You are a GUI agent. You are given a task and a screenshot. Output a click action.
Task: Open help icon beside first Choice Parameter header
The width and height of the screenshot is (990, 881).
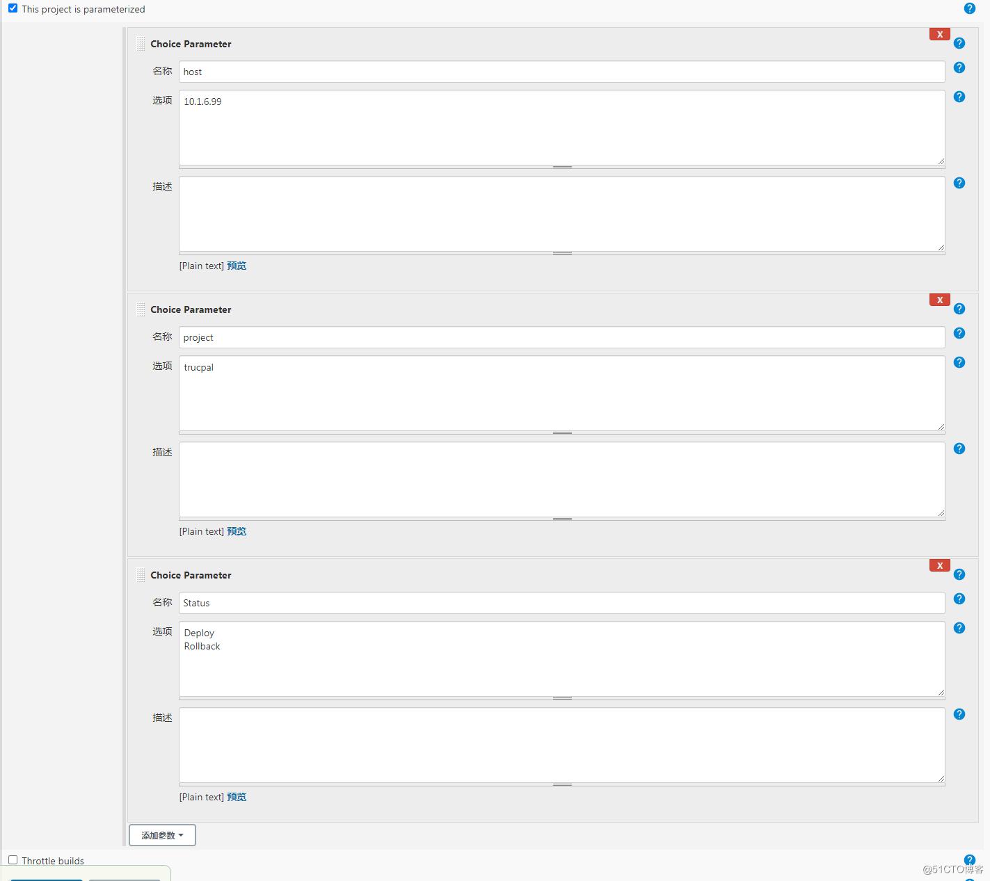959,43
